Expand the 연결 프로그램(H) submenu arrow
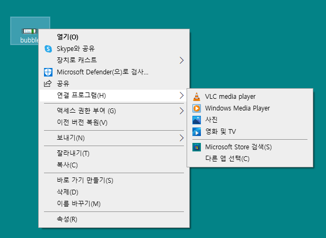The image size is (326, 238). (x=181, y=96)
